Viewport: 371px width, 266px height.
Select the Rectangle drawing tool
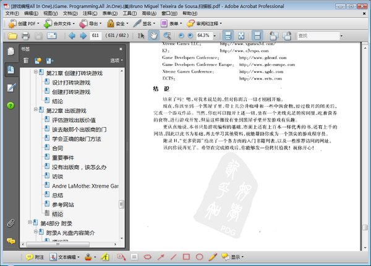click(x=186, y=257)
